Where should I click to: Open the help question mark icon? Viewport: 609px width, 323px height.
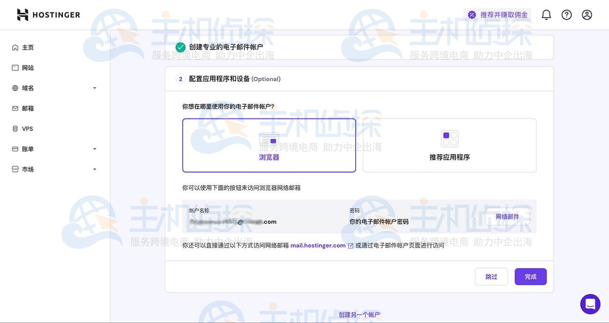(566, 15)
